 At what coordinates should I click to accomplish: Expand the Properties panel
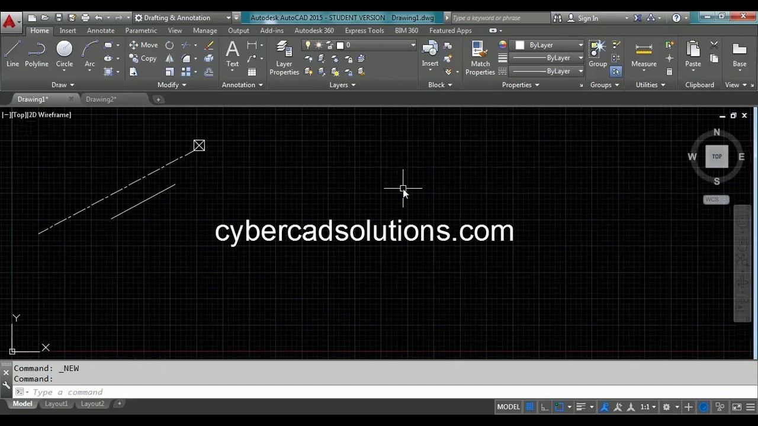(521, 85)
